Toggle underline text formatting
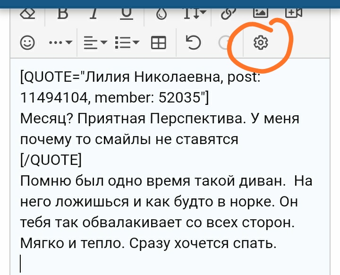Screen dimensions: 340x275 [x=127, y=14]
